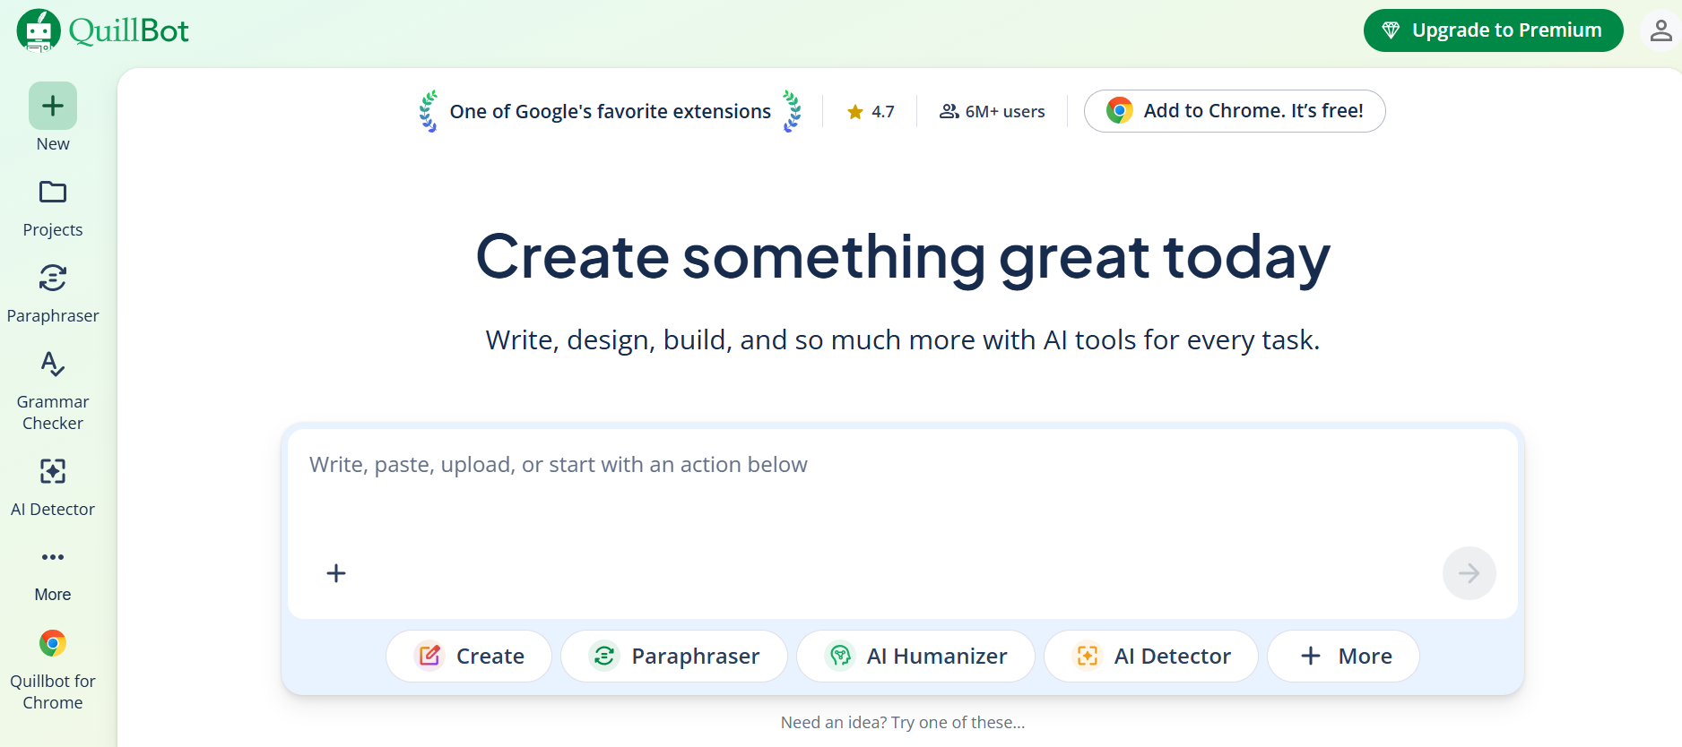1682x747 pixels.
Task: Select the AI Detector action chip
Action: (x=1151, y=656)
